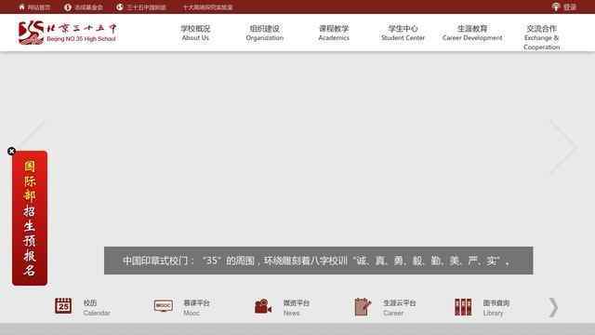Show the next banner slide arrow
The height and width of the screenshot is (335, 595).
[564, 147]
